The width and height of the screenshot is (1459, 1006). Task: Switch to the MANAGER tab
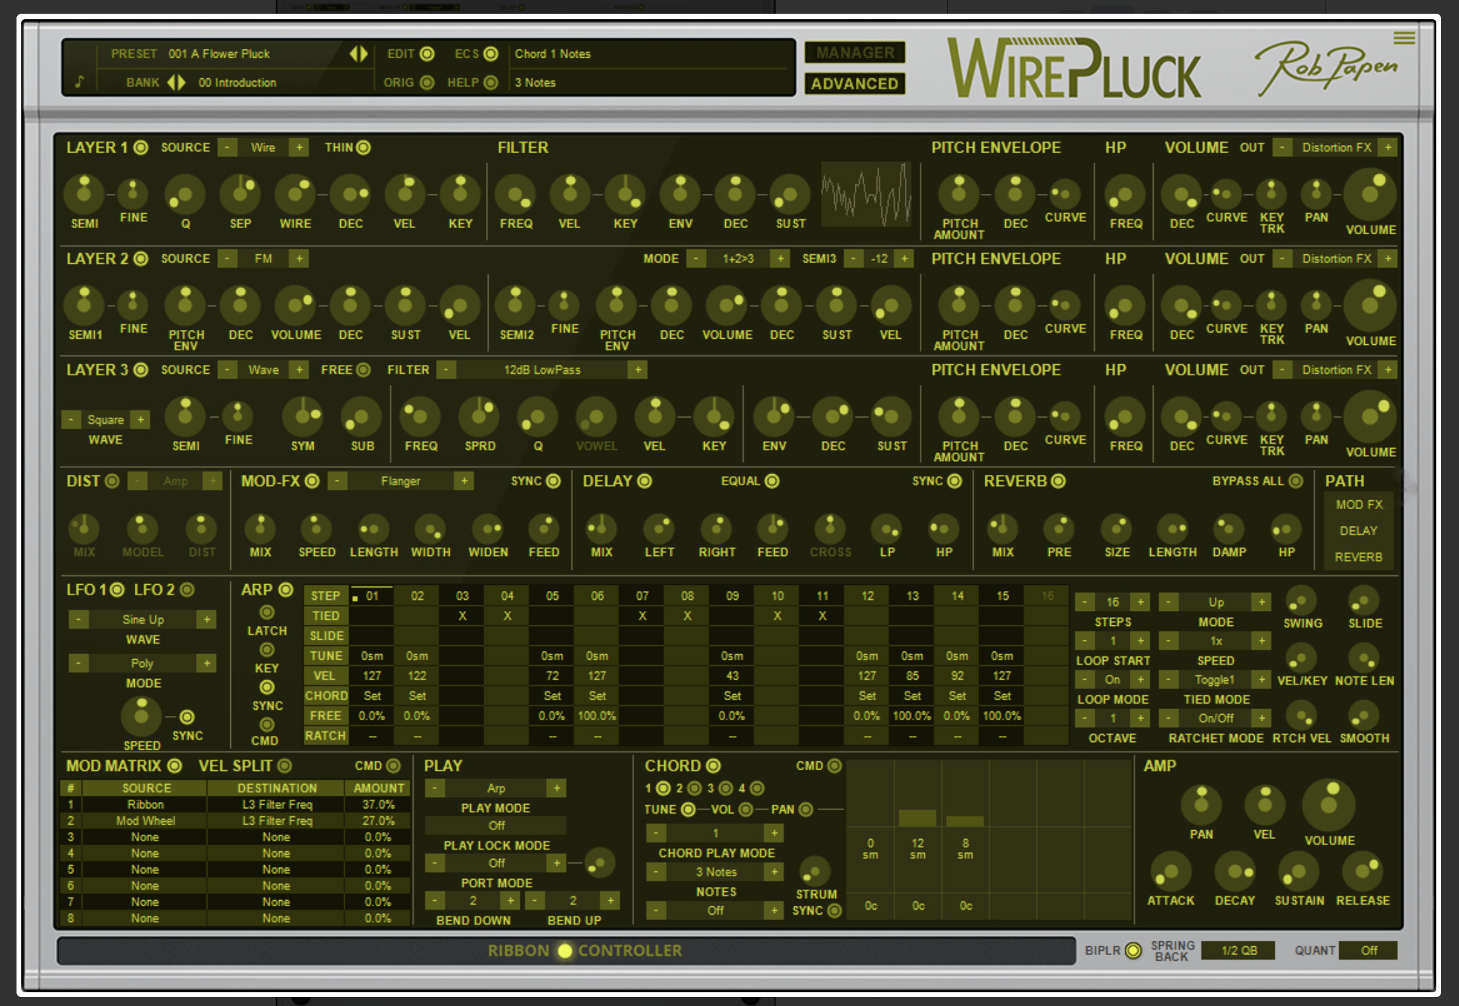855,53
